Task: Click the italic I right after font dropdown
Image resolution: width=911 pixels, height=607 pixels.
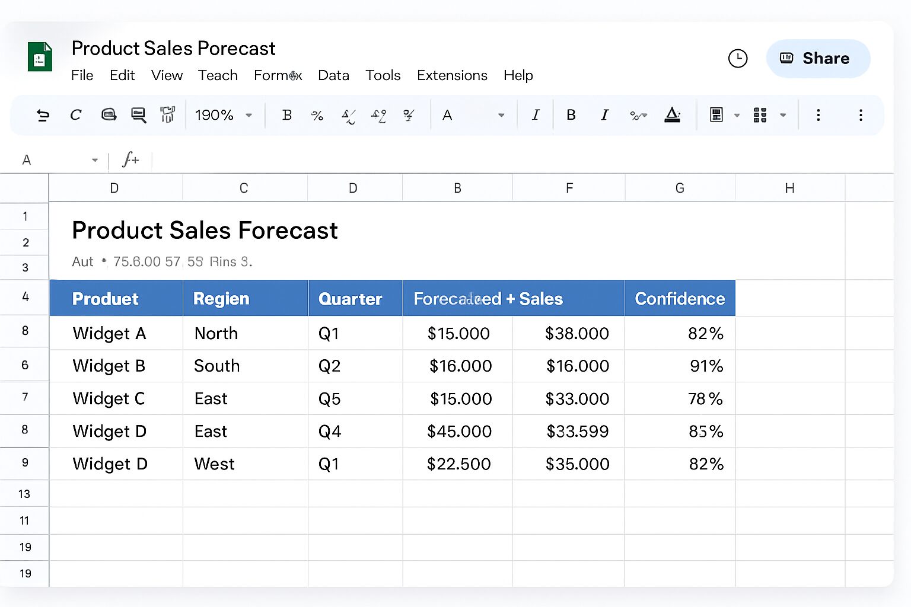Action: point(536,115)
